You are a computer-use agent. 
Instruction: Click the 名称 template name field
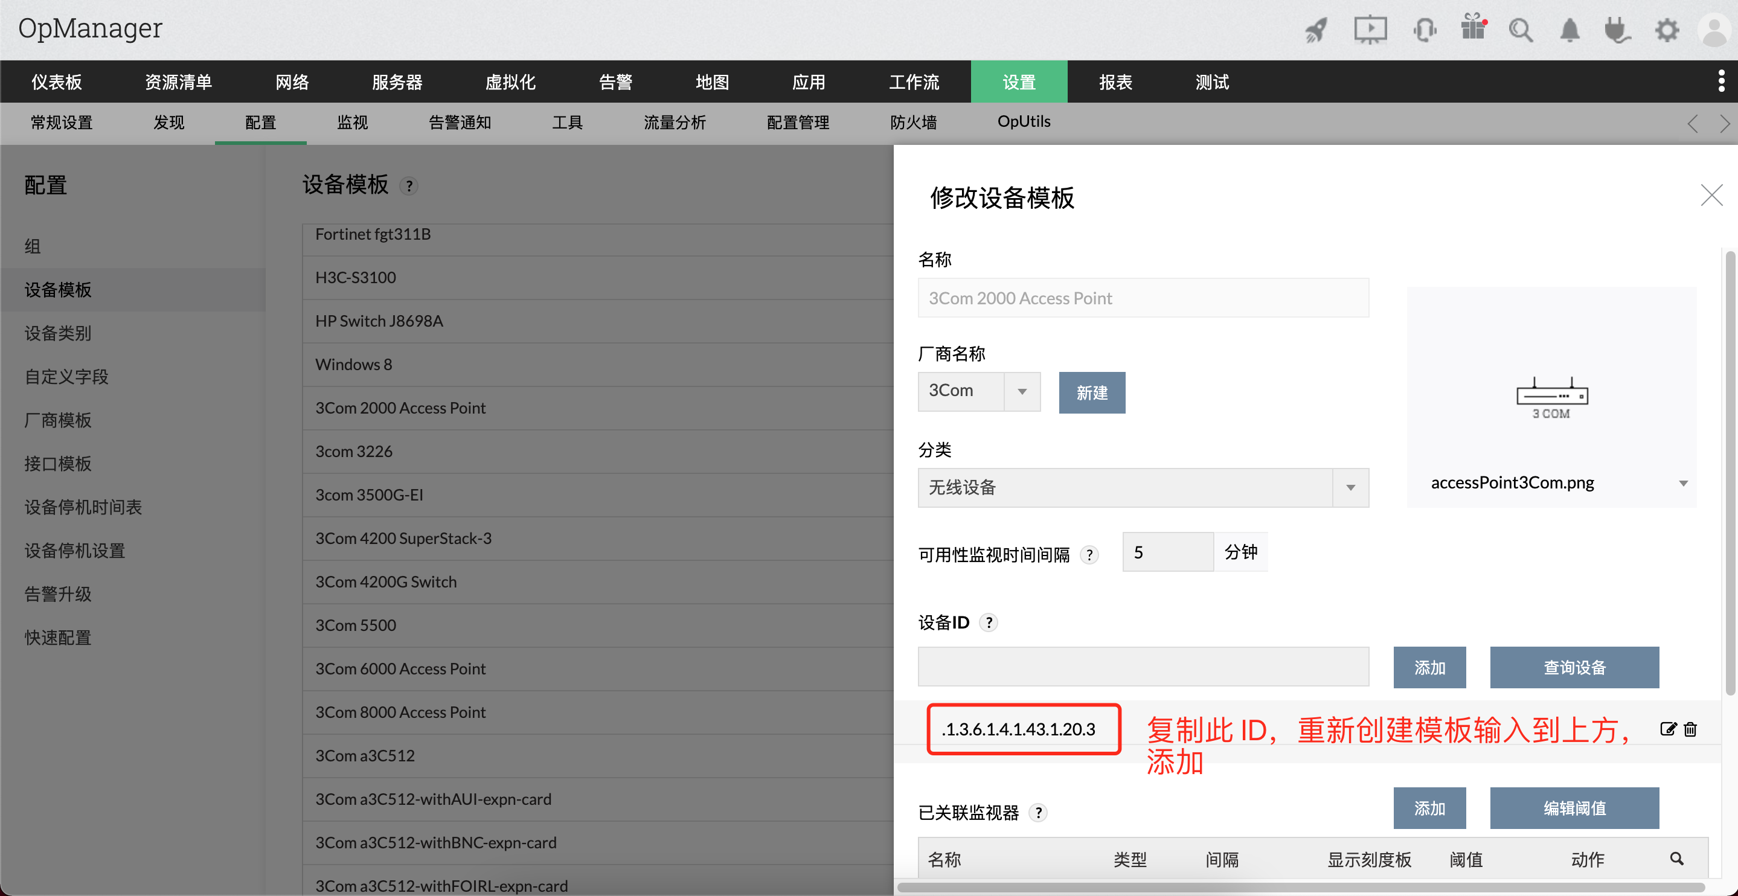1143,298
